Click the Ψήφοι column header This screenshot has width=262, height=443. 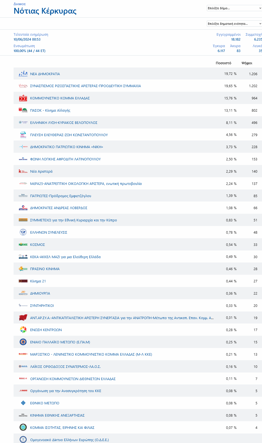247,63
